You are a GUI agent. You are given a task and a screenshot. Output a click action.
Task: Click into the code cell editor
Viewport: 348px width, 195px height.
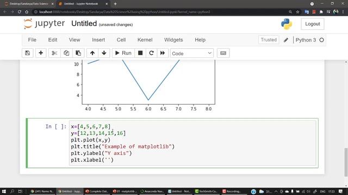pyautogui.click(x=192, y=143)
